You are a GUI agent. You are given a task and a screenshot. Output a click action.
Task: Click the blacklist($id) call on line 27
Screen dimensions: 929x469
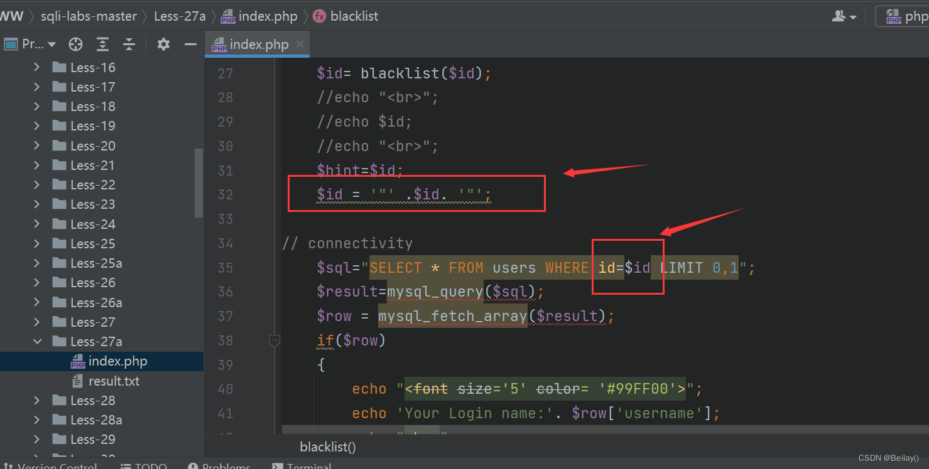(x=421, y=73)
